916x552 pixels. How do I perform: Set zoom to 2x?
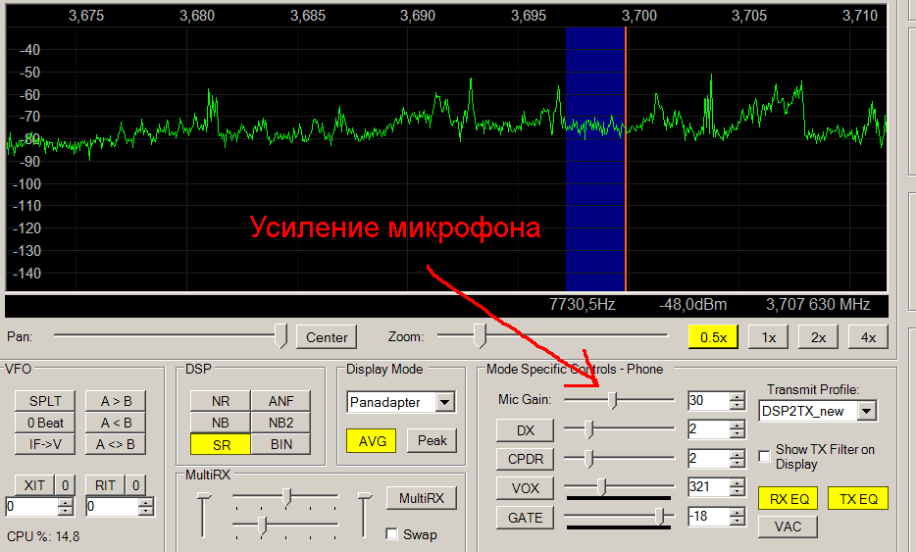point(818,337)
